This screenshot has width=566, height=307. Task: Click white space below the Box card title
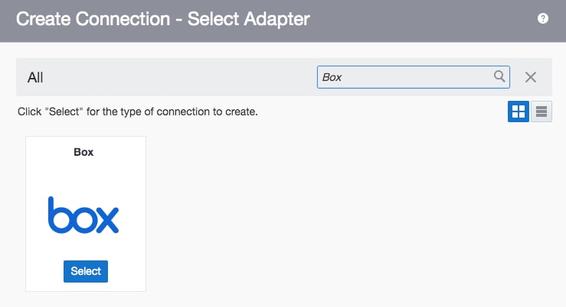[x=85, y=174]
